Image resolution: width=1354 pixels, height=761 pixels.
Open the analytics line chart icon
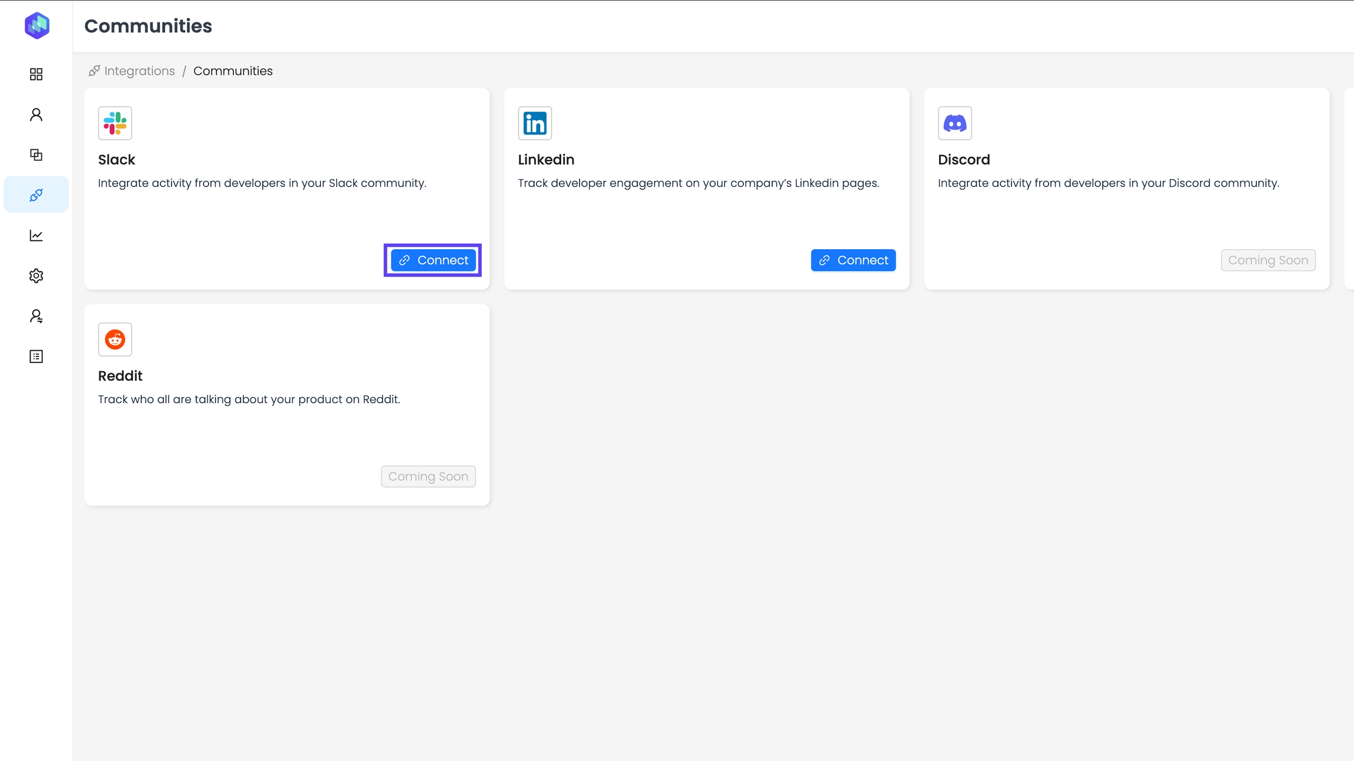click(36, 235)
